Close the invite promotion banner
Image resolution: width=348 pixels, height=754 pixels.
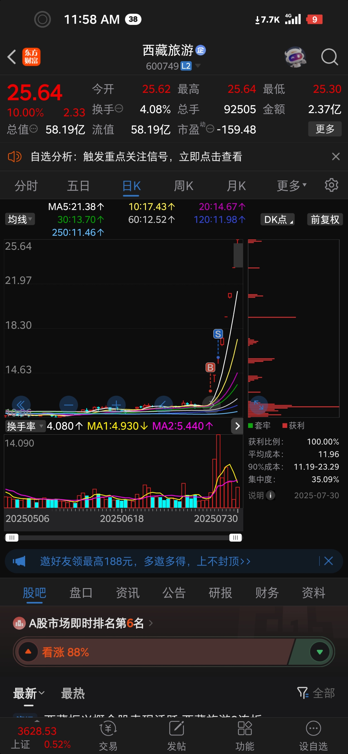(x=328, y=561)
